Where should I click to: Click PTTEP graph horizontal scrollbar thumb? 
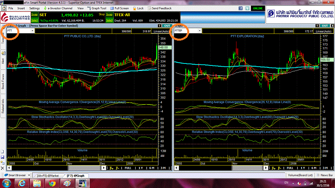click(x=248, y=168)
